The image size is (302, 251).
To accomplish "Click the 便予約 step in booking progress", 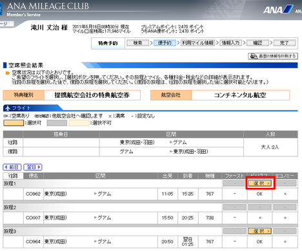I will pos(165,43).
